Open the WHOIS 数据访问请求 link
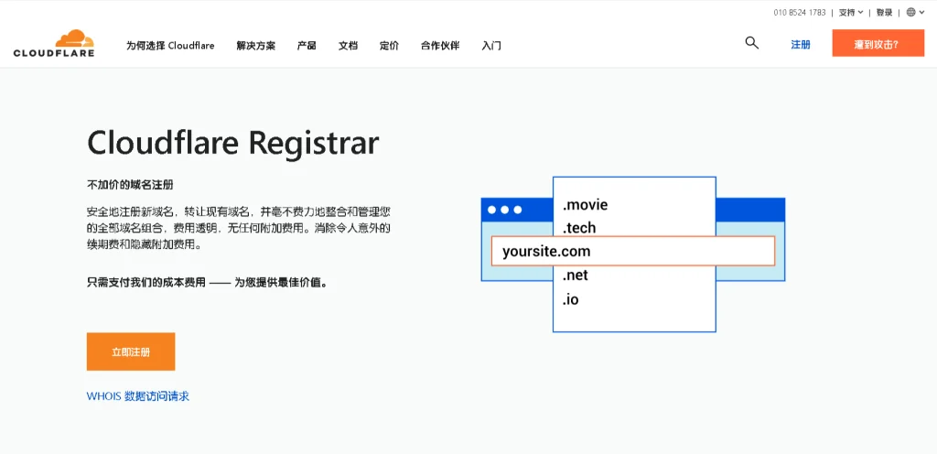This screenshot has height=454, width=937. click(138, 396)
